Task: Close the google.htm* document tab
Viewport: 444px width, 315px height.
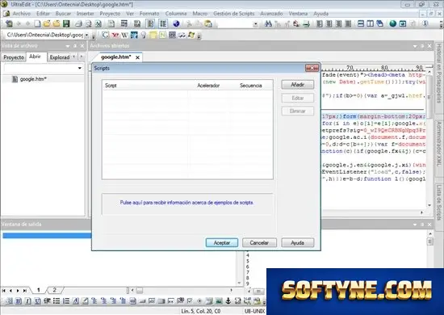Action: (137, 57)
